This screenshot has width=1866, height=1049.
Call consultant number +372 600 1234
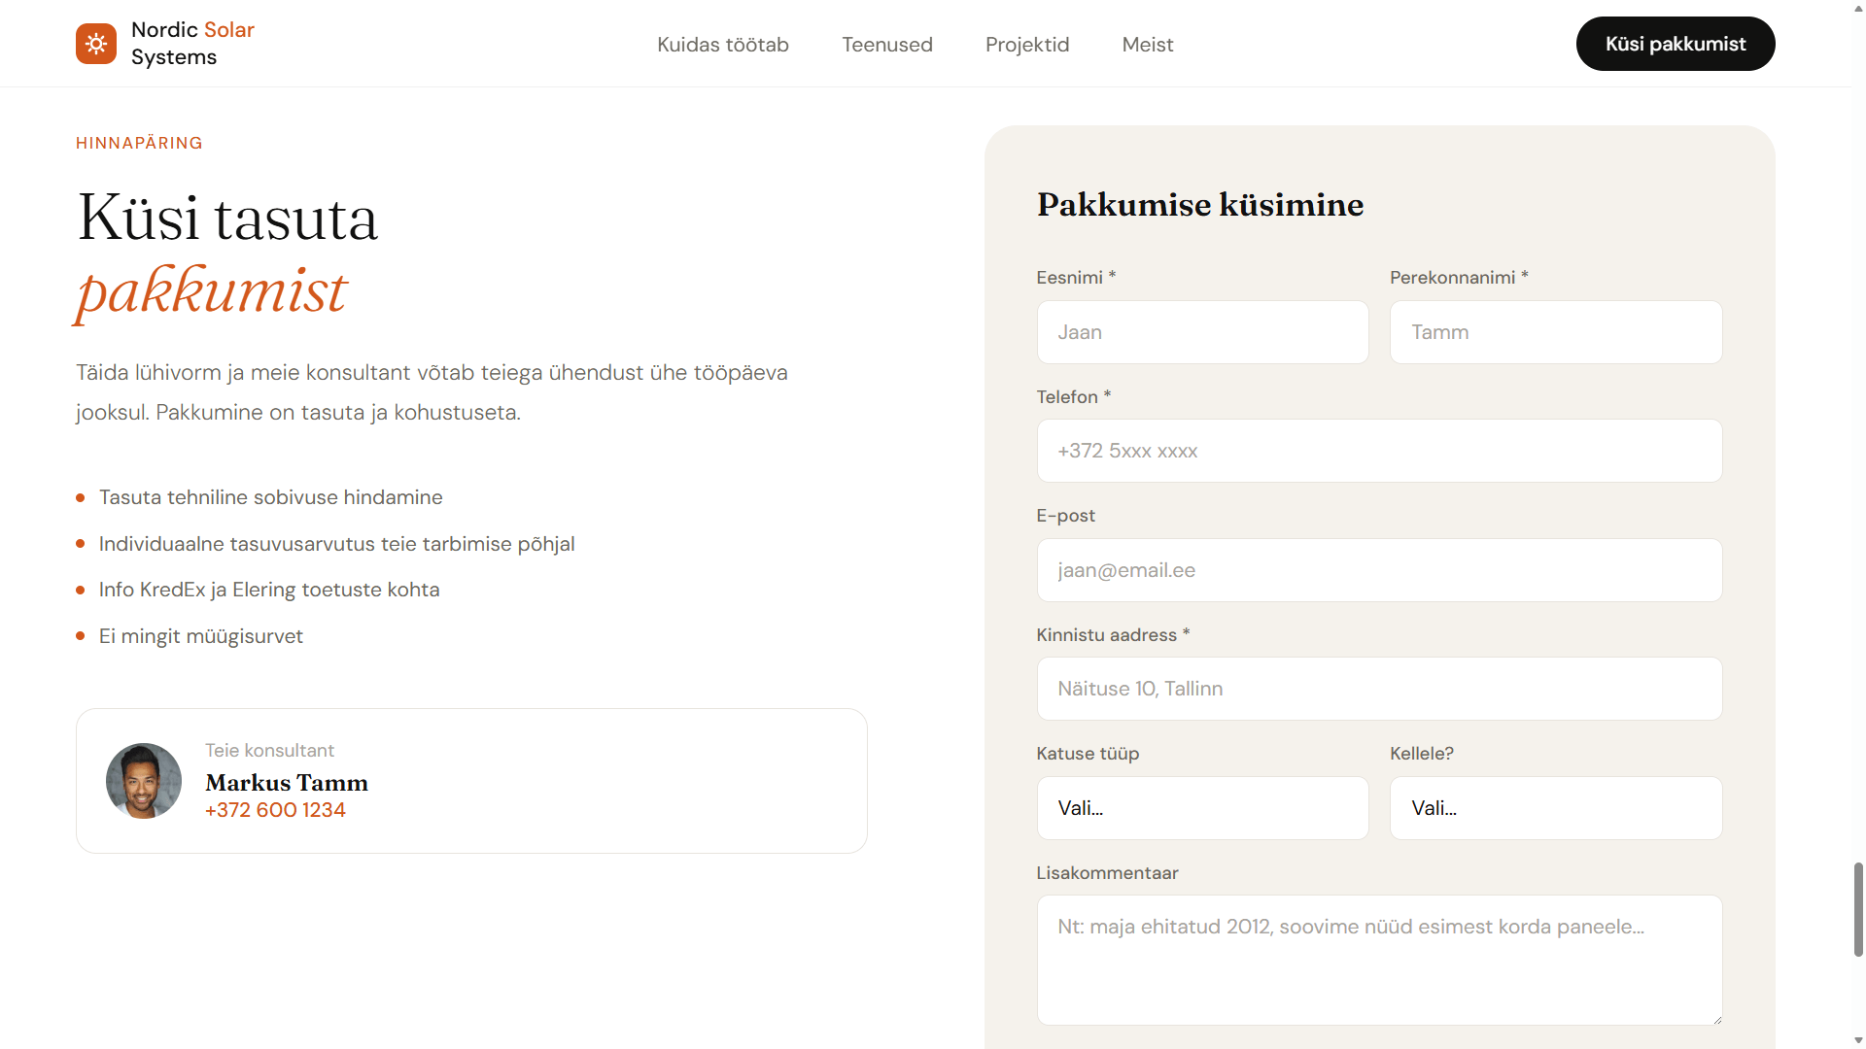point(275,810)
